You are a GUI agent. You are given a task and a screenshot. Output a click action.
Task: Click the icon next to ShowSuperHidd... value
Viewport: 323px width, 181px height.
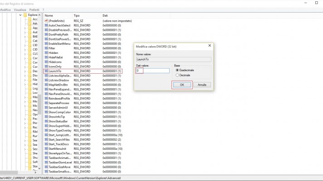click(46, 126)
